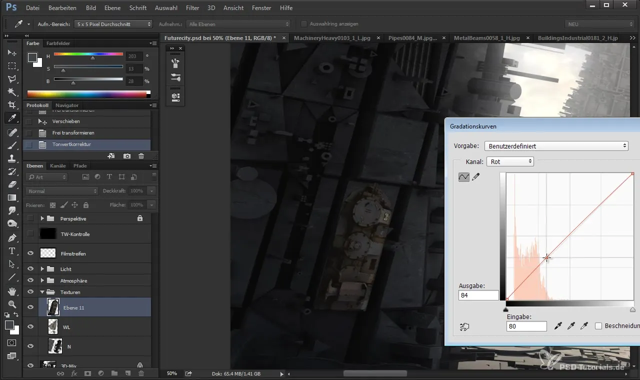Open the Filter menu
The height and width of the screenshot is (380, 640).
click(192, 8)
